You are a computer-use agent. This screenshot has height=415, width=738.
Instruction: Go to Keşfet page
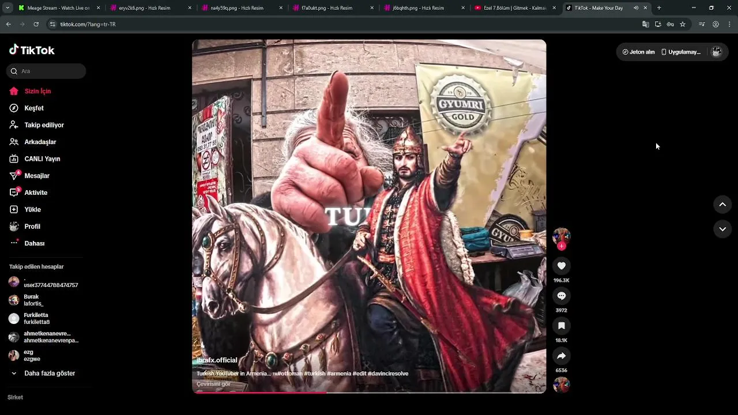pos(34,108)
